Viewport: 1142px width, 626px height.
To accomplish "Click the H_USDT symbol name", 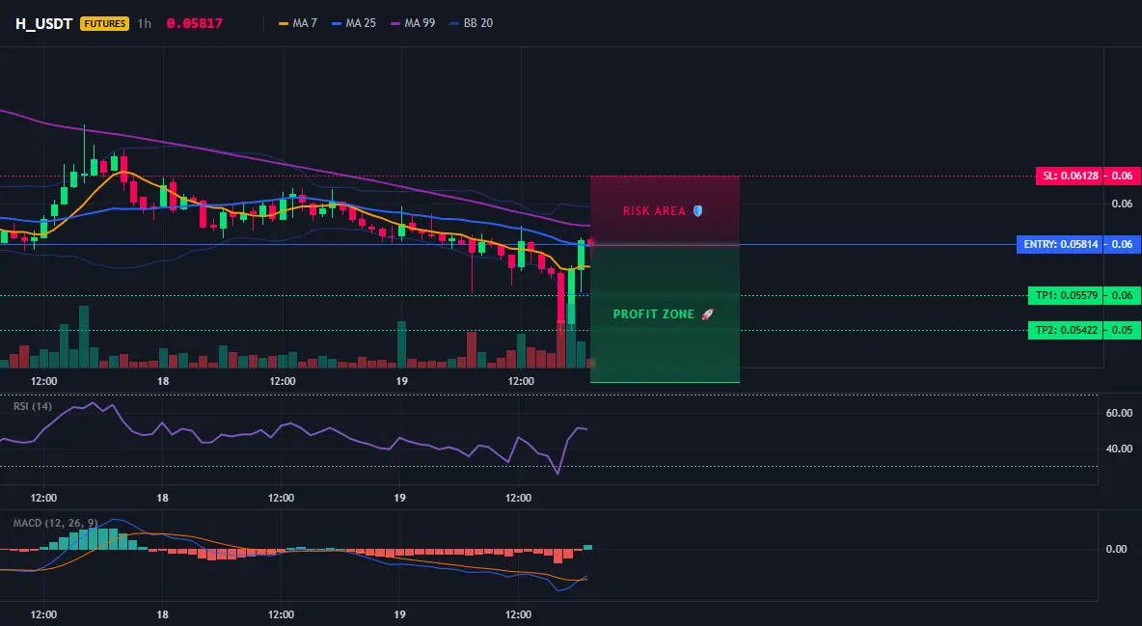I will [x=43, y=23].
